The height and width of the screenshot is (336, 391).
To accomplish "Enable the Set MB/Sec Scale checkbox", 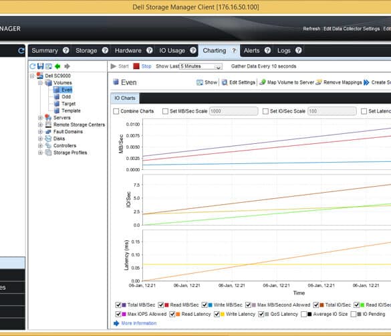I will [x=165, y=111].
